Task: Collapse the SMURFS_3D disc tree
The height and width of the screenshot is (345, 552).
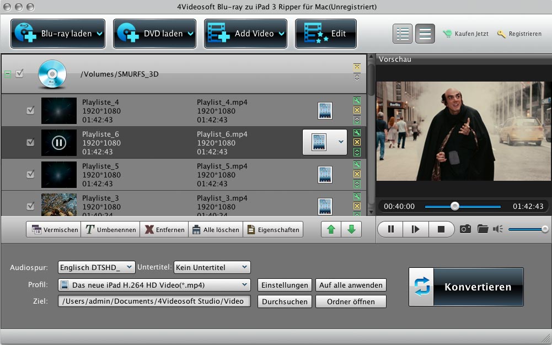Action: point(8,73)
